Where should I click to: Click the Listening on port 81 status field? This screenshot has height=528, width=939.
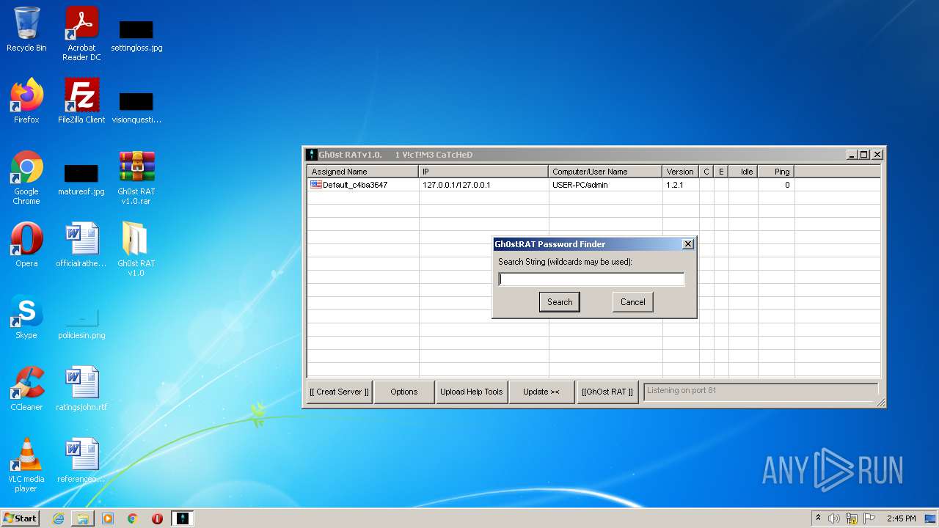coord(761,392)
